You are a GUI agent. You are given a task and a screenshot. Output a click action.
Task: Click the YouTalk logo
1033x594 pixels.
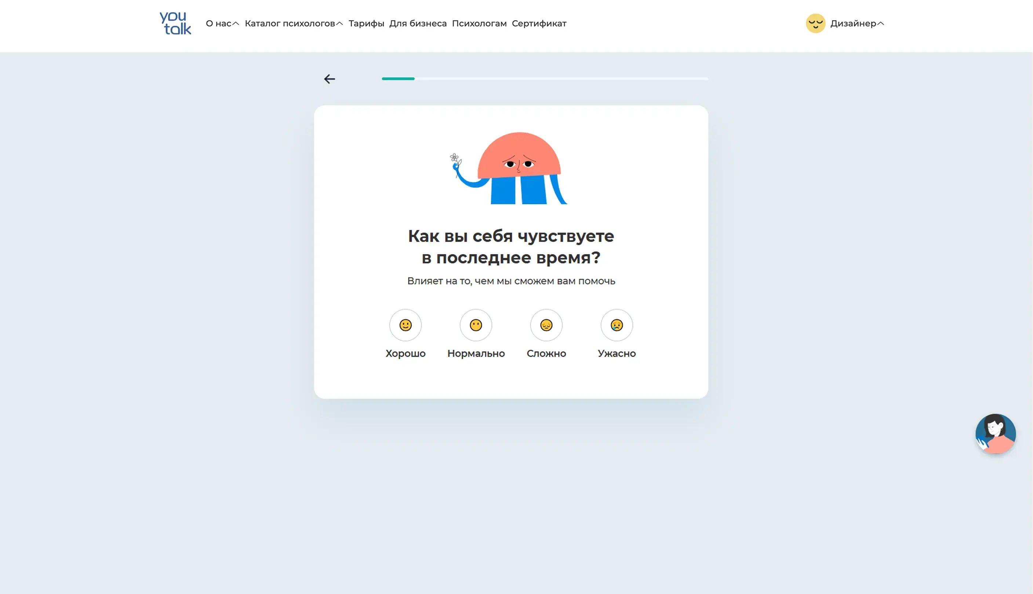175,23
